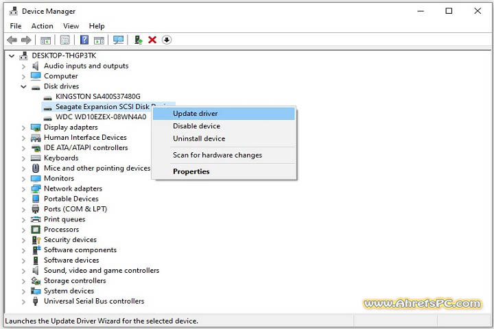Click the Sound, video and game controllers label

[102, 271]
